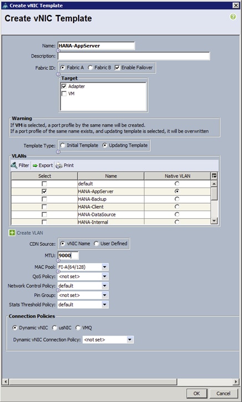The image size is (242, 402).
Task: Select vNIC Name as CDN Source
Action: coord(63,244)
